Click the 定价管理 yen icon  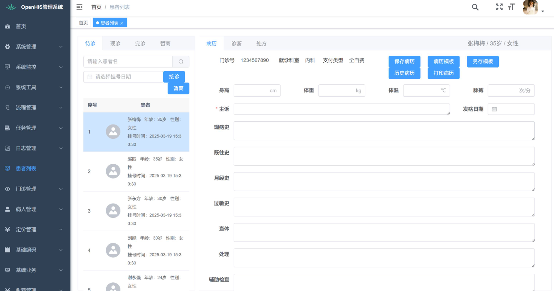click(x=8, y=229)
